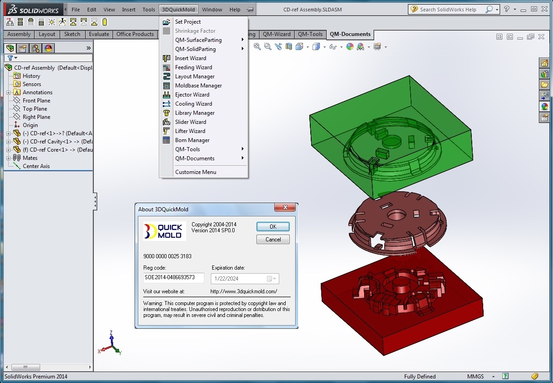The image size is (553, 383).
Task: Choose Bom Manager from the menu
Action: tap(203, 140)
